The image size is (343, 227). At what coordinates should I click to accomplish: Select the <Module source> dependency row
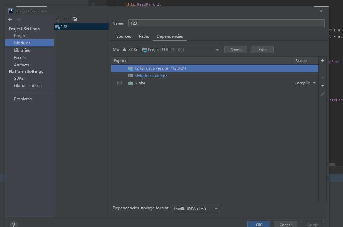point(215,75)
